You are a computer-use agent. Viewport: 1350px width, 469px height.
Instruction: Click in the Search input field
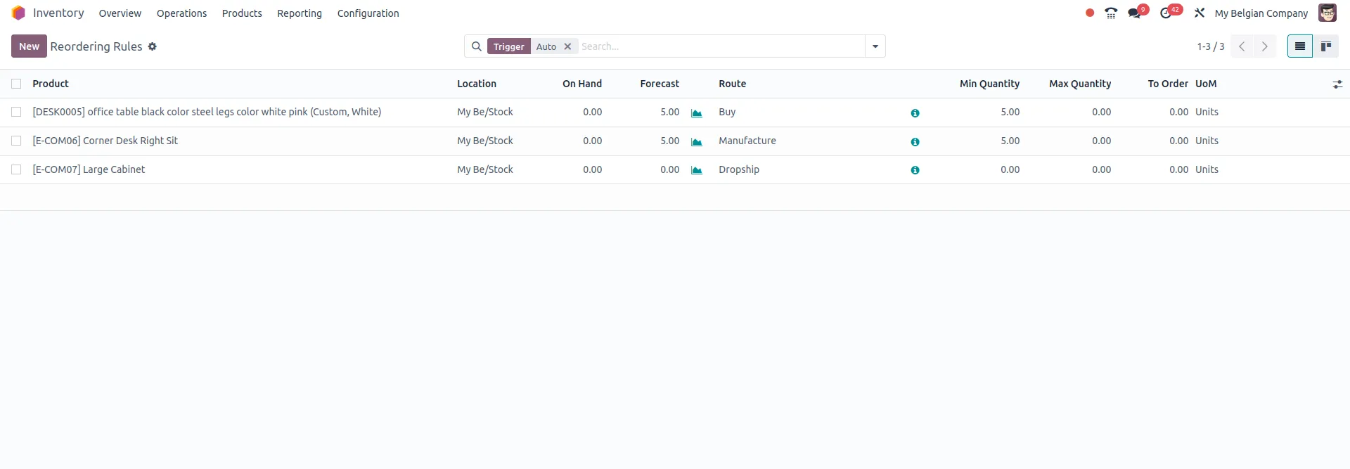point(721,46)
